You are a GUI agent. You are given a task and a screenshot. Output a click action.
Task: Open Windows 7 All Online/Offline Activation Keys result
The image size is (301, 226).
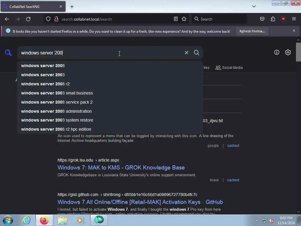click(x=140, y=202)
